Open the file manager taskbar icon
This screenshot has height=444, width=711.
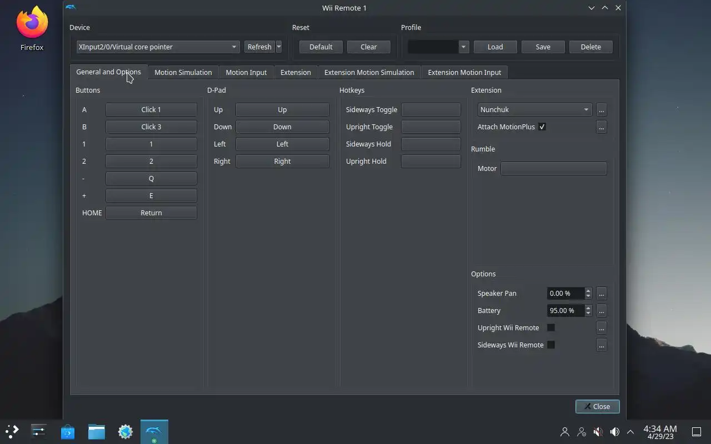pos(97,431)
